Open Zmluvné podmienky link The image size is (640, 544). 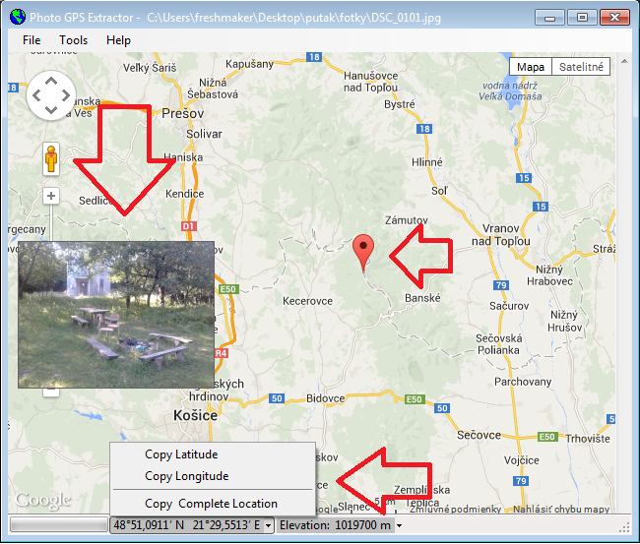coord(456,509)
